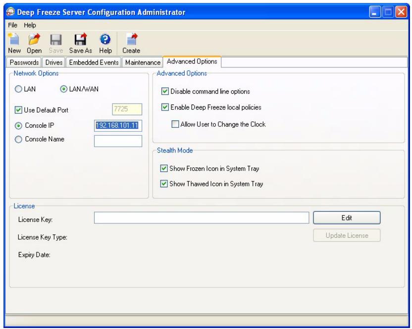Open a configuration file with Open icon
Viewport: 412px width, 329px height.
[x=34, y=44]
